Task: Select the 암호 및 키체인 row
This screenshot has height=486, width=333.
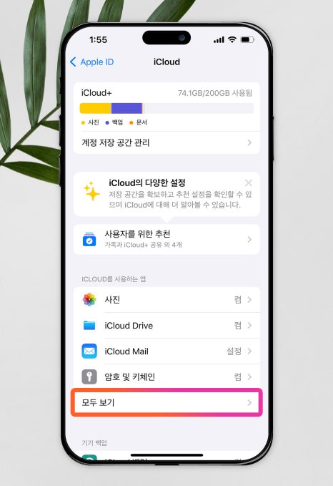Action: coord(166,377)
